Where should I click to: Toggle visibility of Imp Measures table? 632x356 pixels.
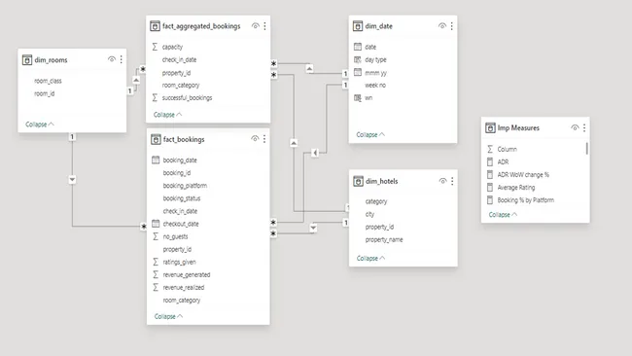coord(575,127)
